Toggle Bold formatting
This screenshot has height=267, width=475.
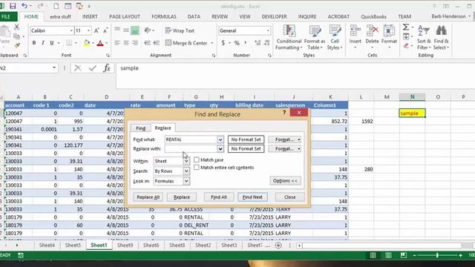[x=34, y=43]
